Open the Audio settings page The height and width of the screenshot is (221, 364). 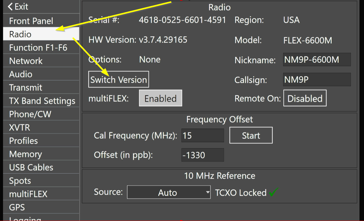click(41, 74)
